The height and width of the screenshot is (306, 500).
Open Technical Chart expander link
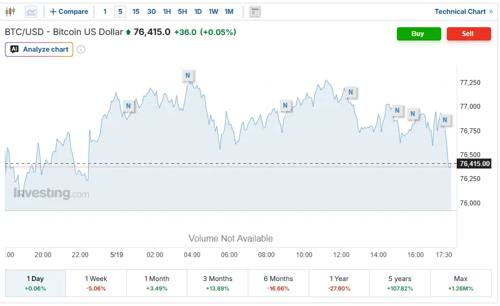pyautogui.click(x=463, y=12)
